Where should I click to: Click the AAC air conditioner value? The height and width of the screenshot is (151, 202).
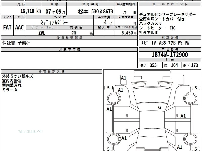coord(19,27)
